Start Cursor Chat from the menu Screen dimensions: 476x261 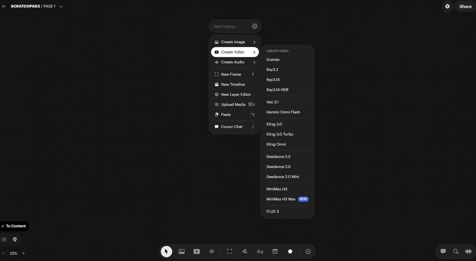pos(235,127)
